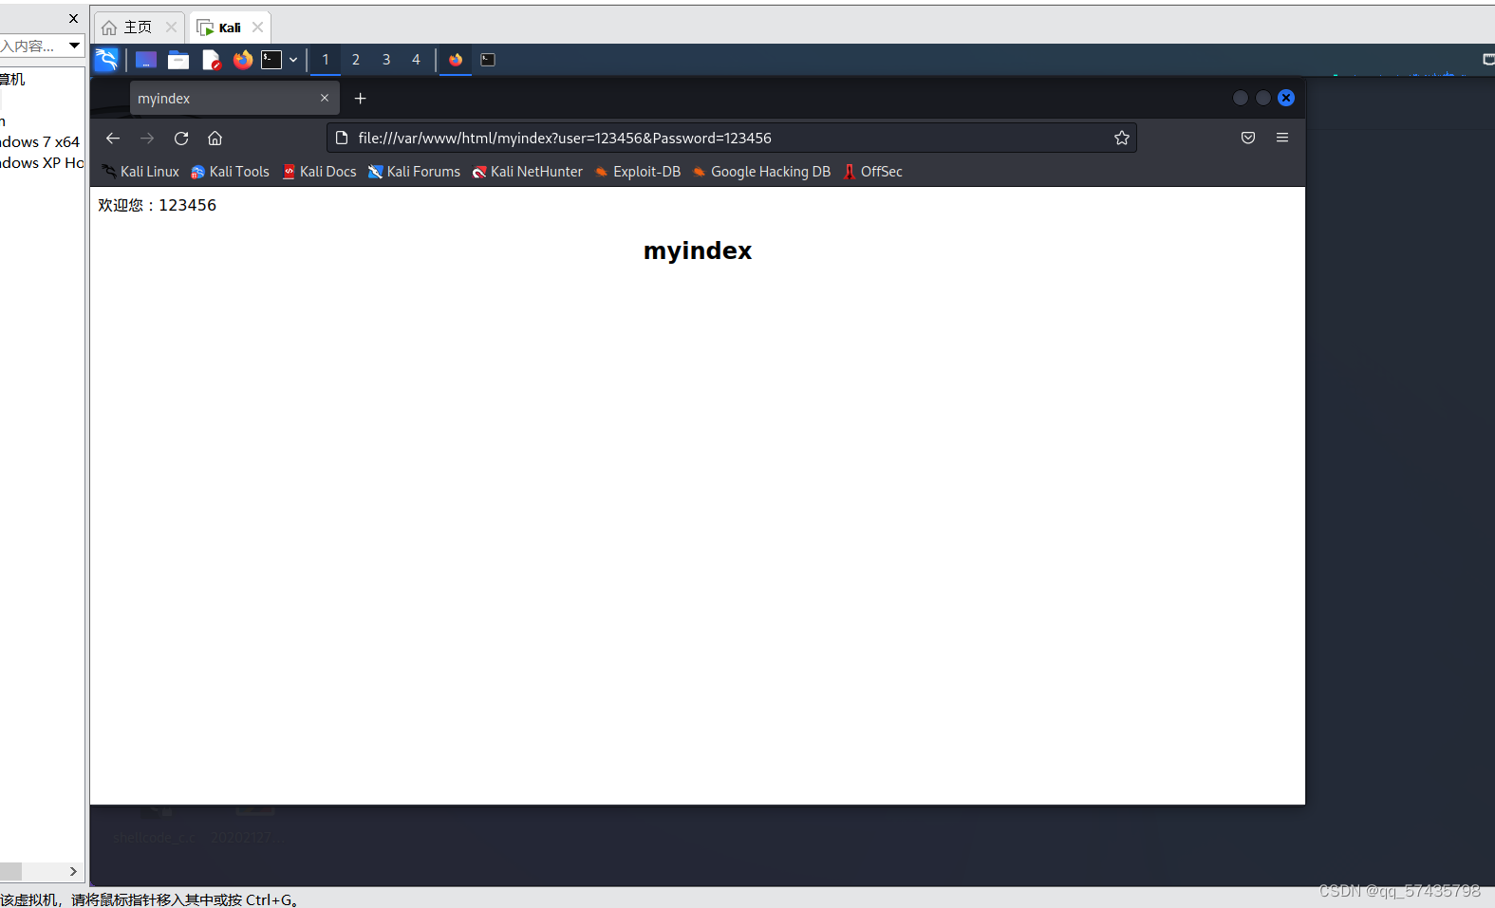The image size is (1495, 908).
Task: Click the myindex page heading
Action: [x=698, y=250]
